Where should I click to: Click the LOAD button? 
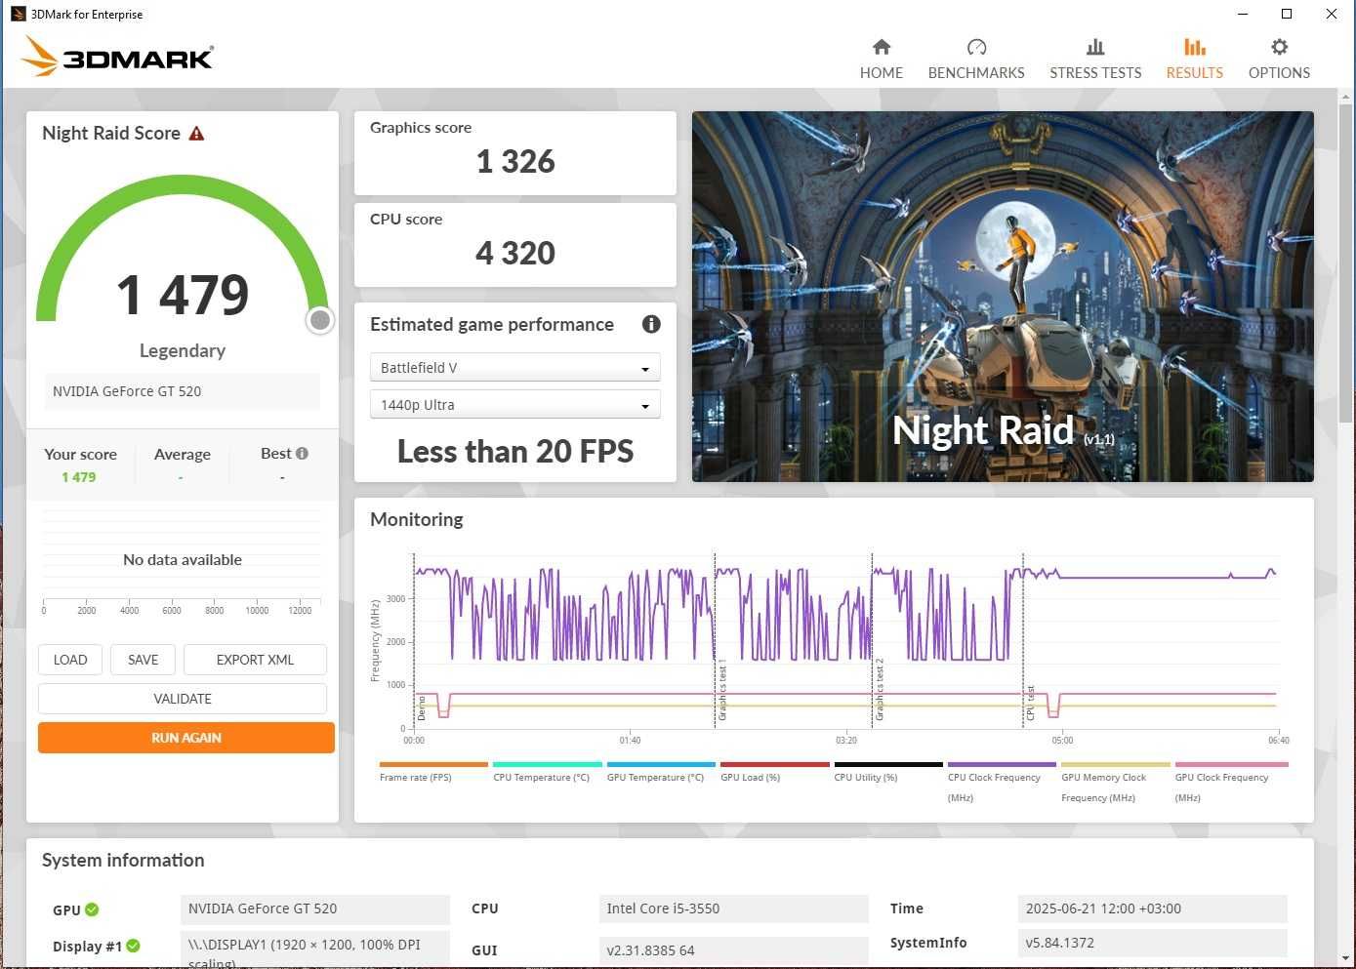pos(70,660)
